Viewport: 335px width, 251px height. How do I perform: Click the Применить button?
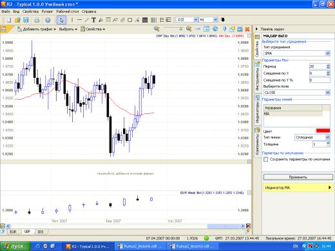(x=298, y=177)
